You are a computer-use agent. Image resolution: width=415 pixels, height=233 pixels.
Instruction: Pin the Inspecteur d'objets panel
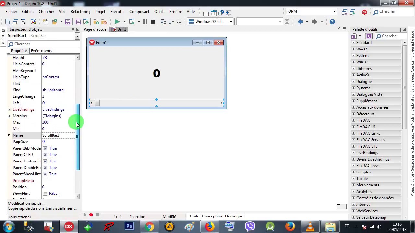(73, 29)
